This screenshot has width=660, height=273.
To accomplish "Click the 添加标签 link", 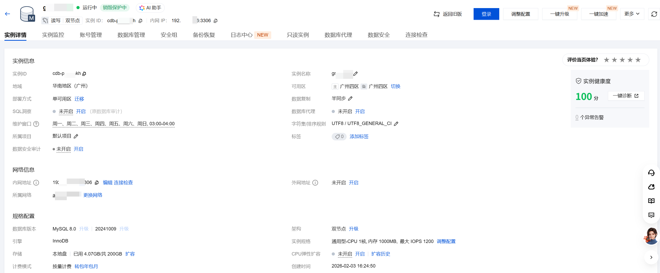I will (x=359, y=136).
